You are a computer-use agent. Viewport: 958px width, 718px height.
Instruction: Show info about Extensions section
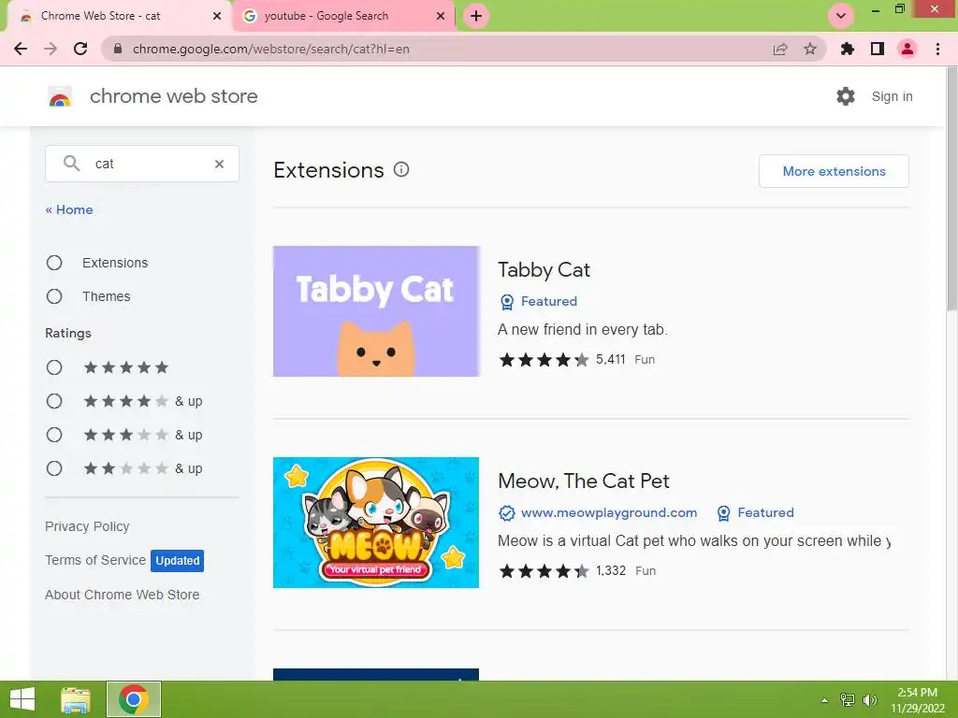pyautogui.click(x=400, y=170)
